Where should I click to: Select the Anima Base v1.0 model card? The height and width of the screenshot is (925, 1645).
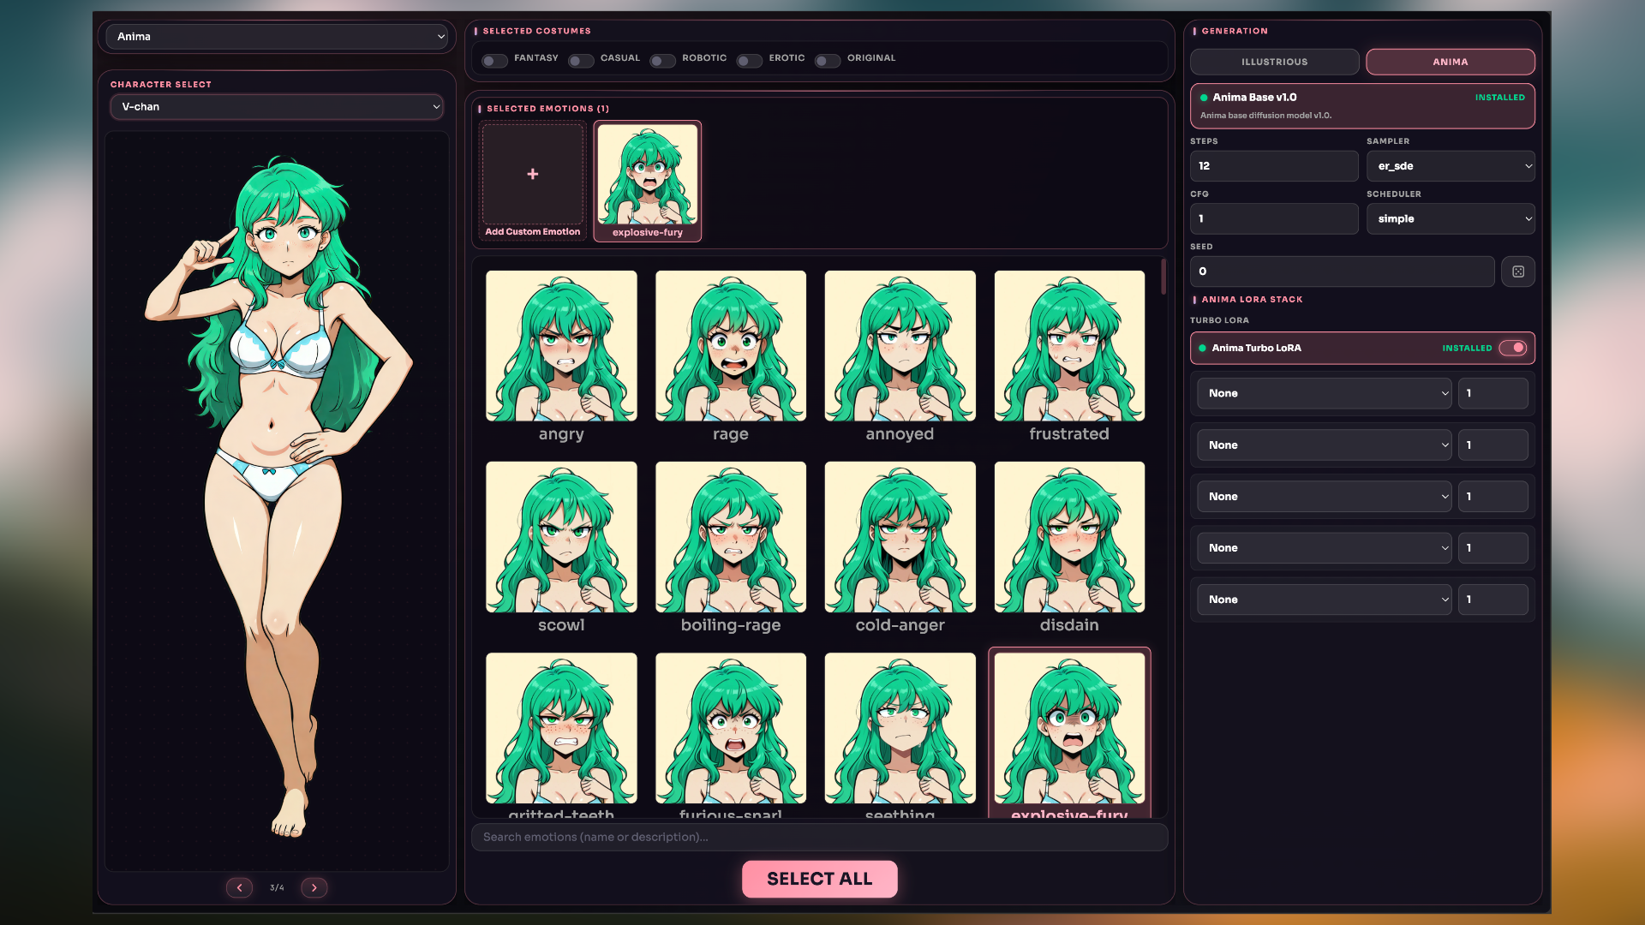(1362, 106)
